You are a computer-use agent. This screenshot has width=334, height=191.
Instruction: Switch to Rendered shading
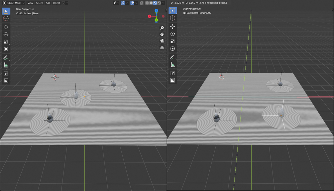point(159,3)
